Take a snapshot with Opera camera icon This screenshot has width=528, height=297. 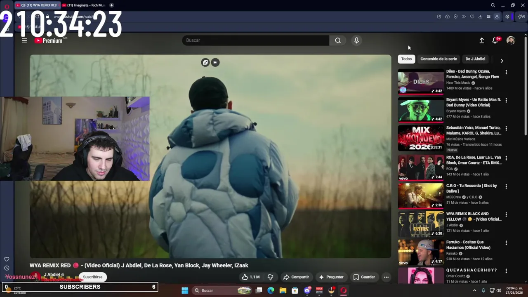pyautogui.click(x=447, y=16)
